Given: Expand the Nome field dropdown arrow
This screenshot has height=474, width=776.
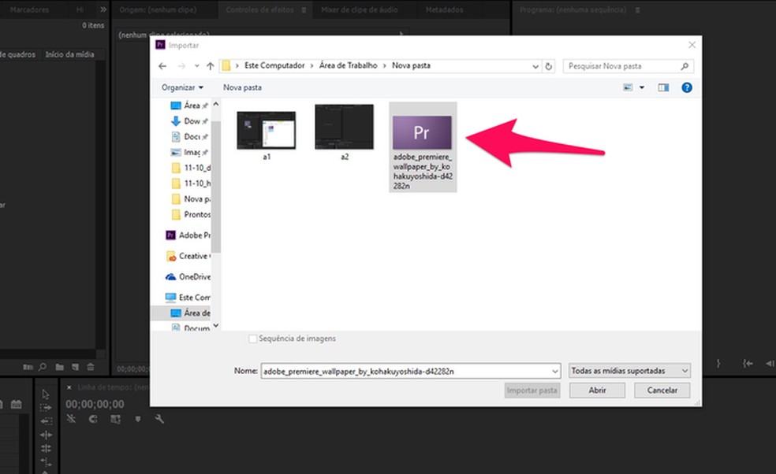Looking at the screenshot, I should pyautogui.click(x=554, y=371).
